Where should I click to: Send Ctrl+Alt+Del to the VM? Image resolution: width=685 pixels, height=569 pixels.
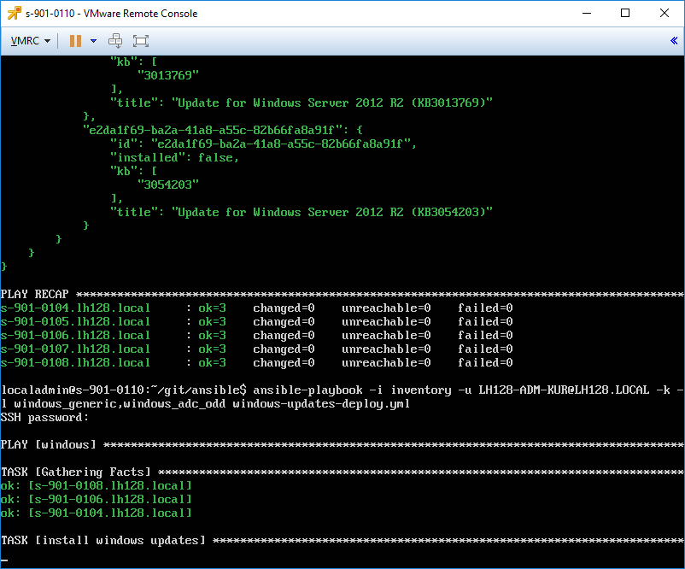pyautogui.click(x=115, y=41)
